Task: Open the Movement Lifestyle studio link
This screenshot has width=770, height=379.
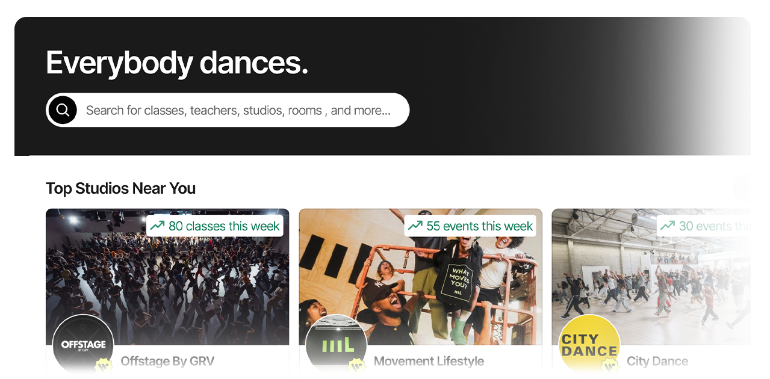Action: 429,362
